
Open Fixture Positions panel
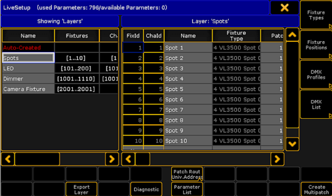click(316, 45)
